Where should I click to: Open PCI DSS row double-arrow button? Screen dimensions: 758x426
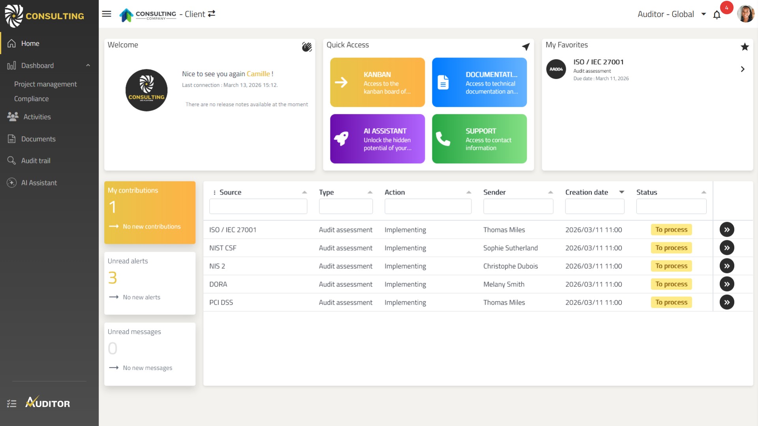[726, 302]
